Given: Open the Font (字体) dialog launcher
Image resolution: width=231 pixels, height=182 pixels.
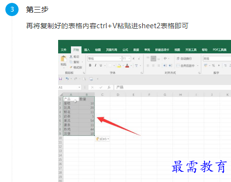Looking at the screenshot, I should [142, 73].
